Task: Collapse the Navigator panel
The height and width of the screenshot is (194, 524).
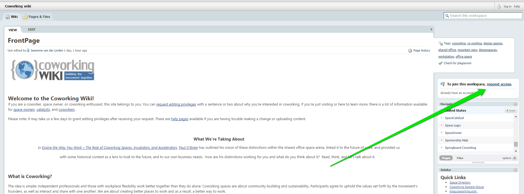Action: point(515,104)
